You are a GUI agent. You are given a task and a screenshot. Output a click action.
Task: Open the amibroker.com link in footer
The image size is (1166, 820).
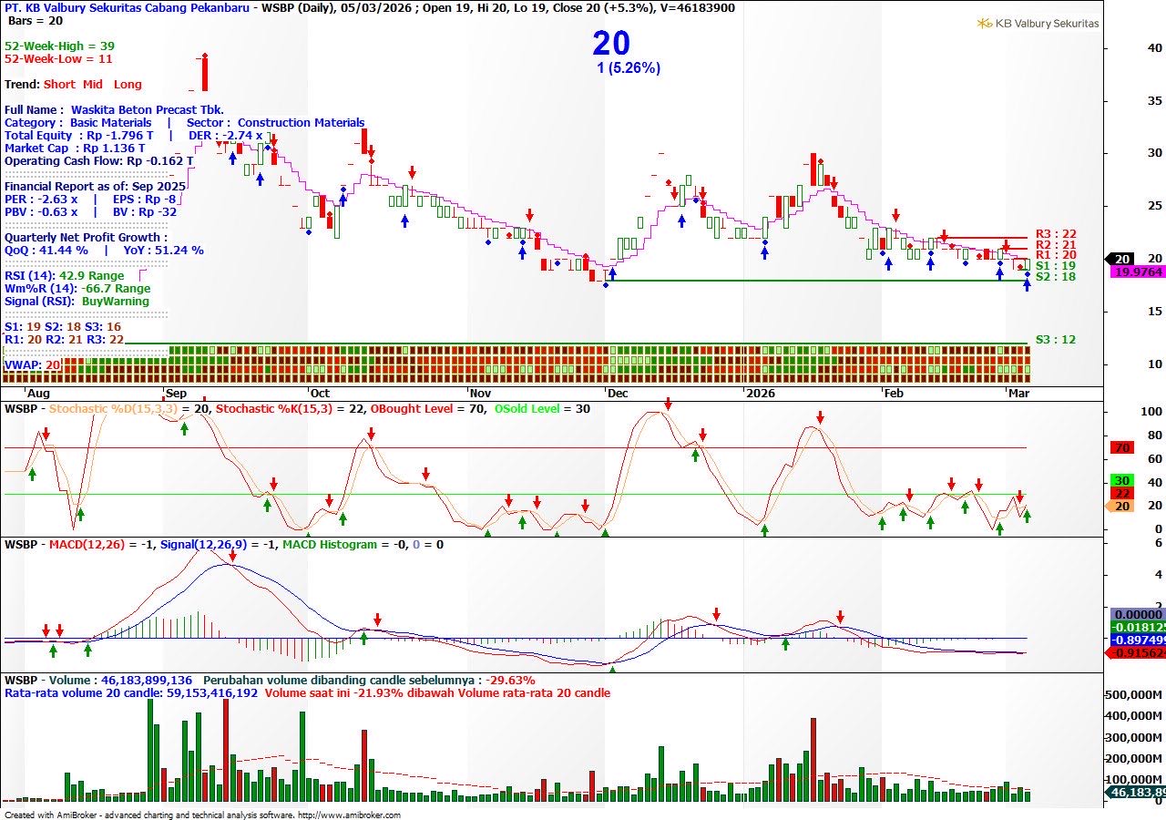(349, 815)
